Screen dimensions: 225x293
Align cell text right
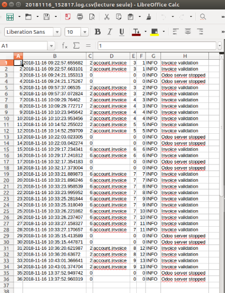pos(200,31)
